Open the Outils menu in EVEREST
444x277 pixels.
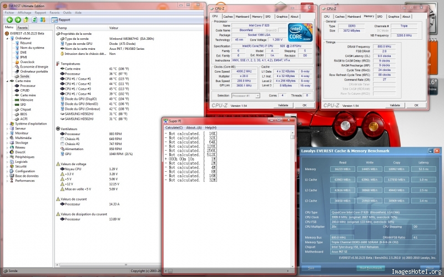(x=67, y=12)
